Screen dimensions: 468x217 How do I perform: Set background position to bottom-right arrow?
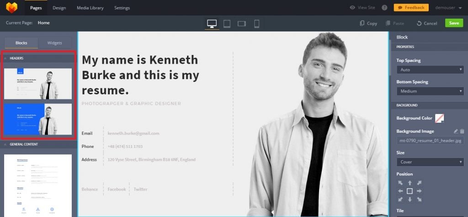point(419,200)
